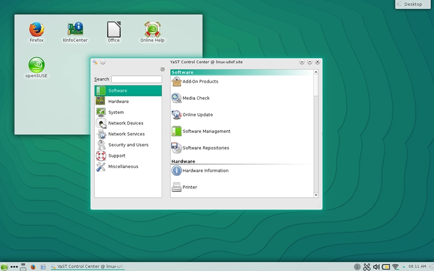
Task: Open the Desktop toolbox button at top-right
Action: (413, 4)
